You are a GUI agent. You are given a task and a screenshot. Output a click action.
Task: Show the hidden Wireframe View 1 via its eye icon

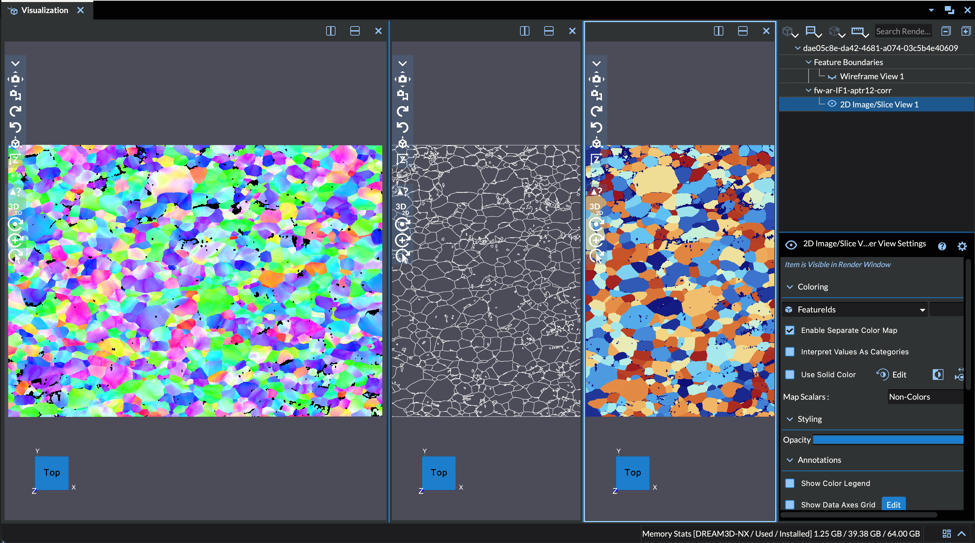(832, 77)
